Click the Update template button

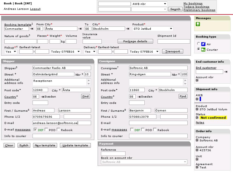[x=75, y=145]
